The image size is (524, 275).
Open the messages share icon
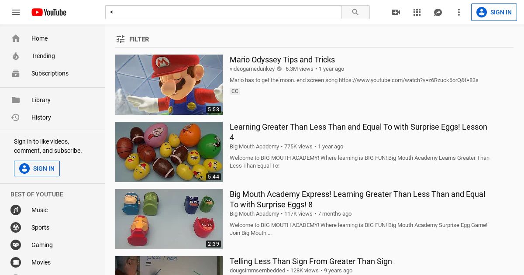coord(438,12)
